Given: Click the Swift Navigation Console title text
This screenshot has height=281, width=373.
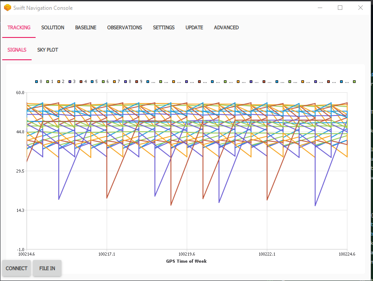Looking at the screenshot, I should 43,8.
